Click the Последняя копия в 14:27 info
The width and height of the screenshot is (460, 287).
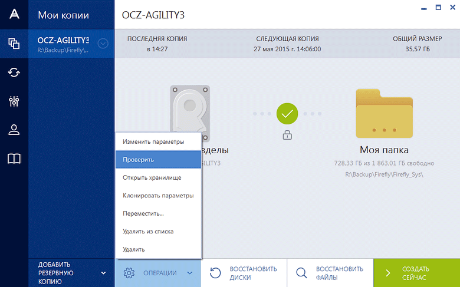tap(157, 44)
